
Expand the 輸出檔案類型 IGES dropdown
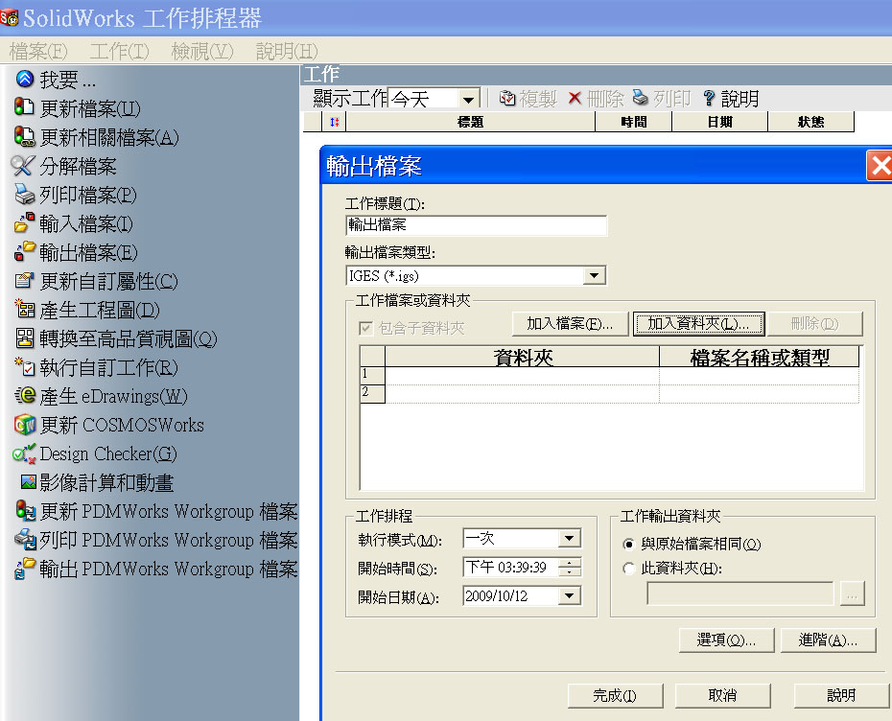pyautogui.click(x=594, y=276)
